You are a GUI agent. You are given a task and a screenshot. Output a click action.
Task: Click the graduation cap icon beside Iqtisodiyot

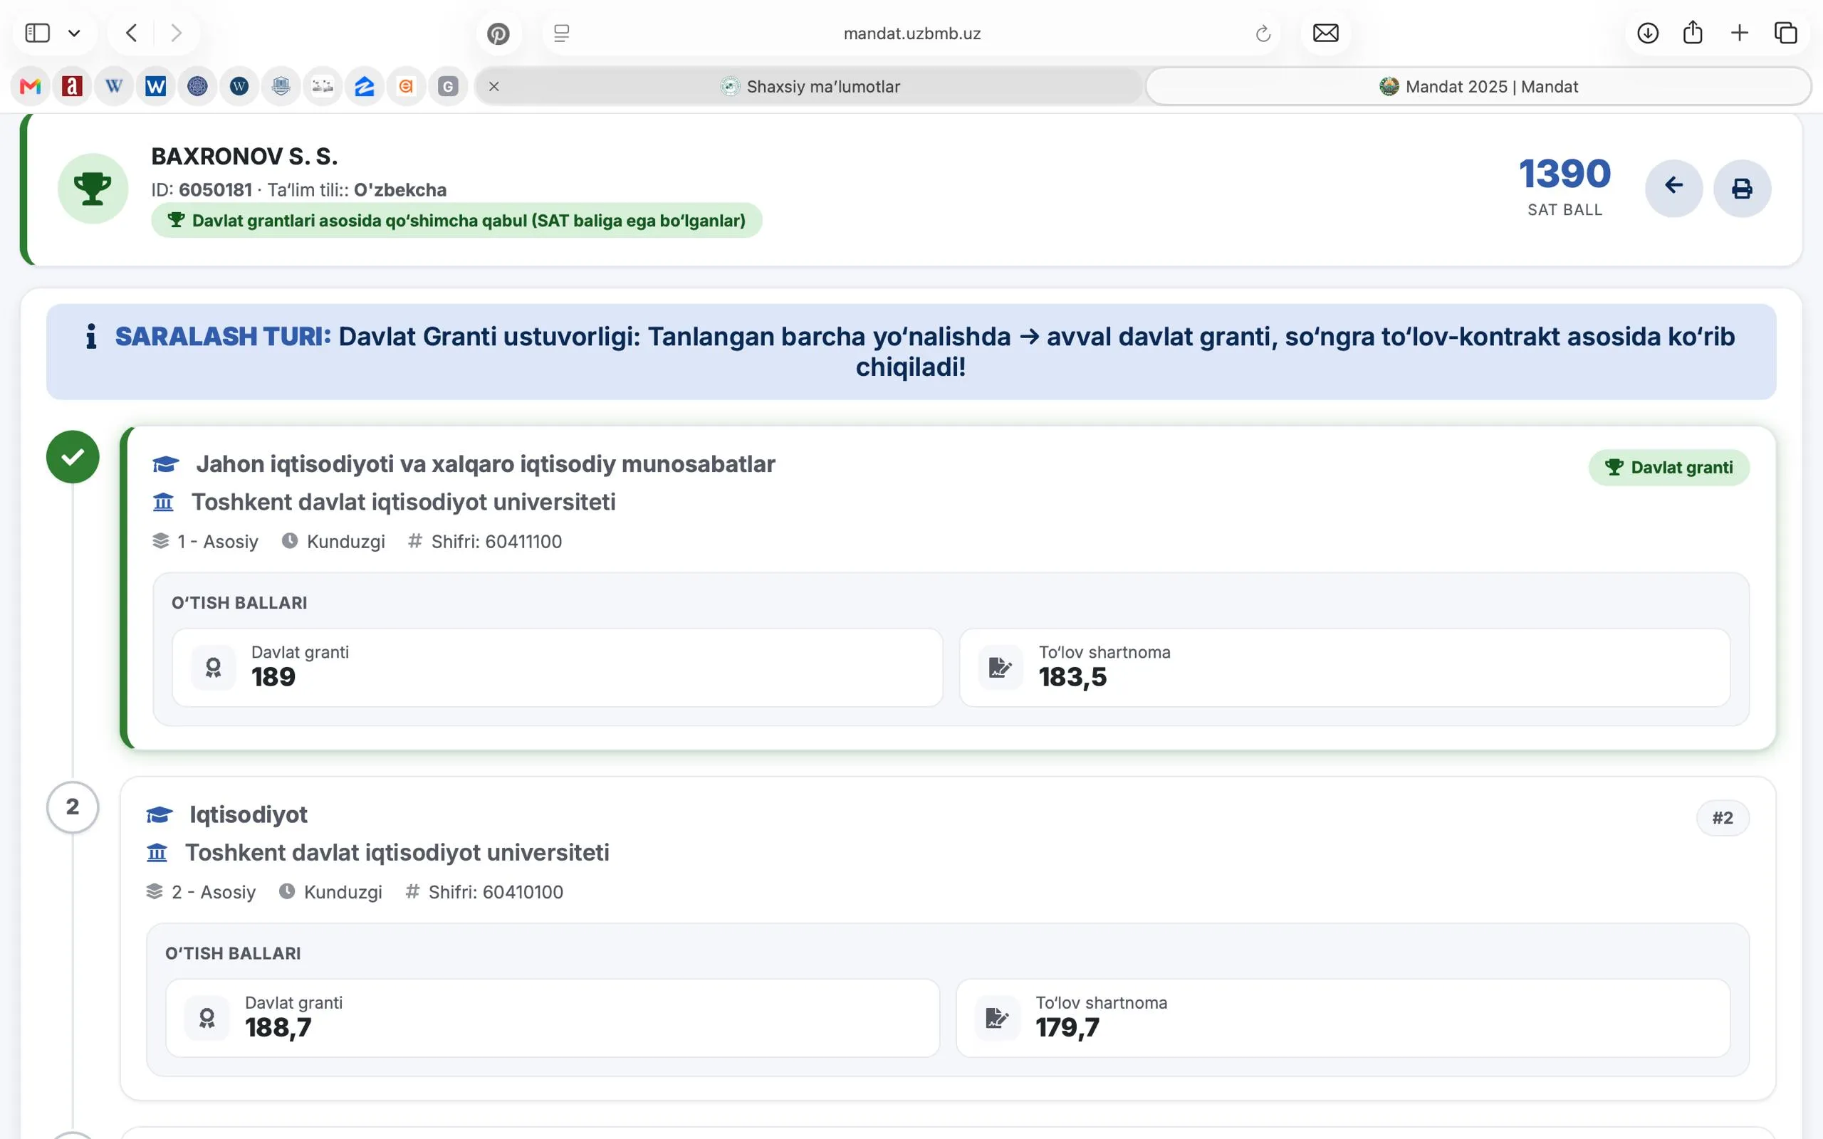[x=159, y=815]
